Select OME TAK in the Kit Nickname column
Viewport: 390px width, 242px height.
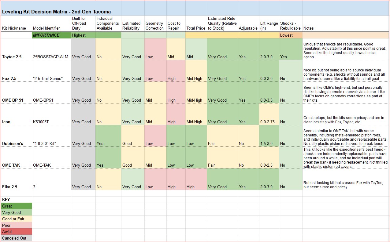click(17, 157)
